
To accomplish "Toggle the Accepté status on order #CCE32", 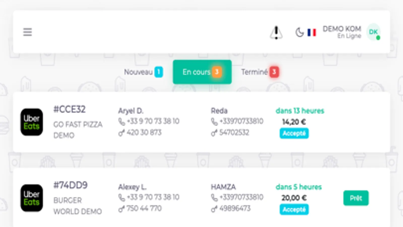I will pos(294,133).
